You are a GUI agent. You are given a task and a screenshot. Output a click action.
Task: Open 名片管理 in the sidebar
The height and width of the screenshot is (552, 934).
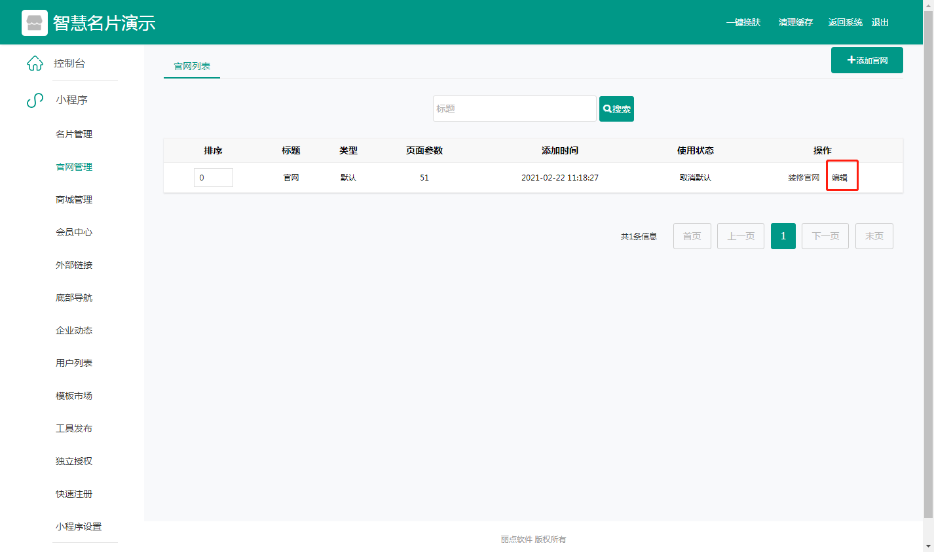pyautogui.click(x=74, y=134)
